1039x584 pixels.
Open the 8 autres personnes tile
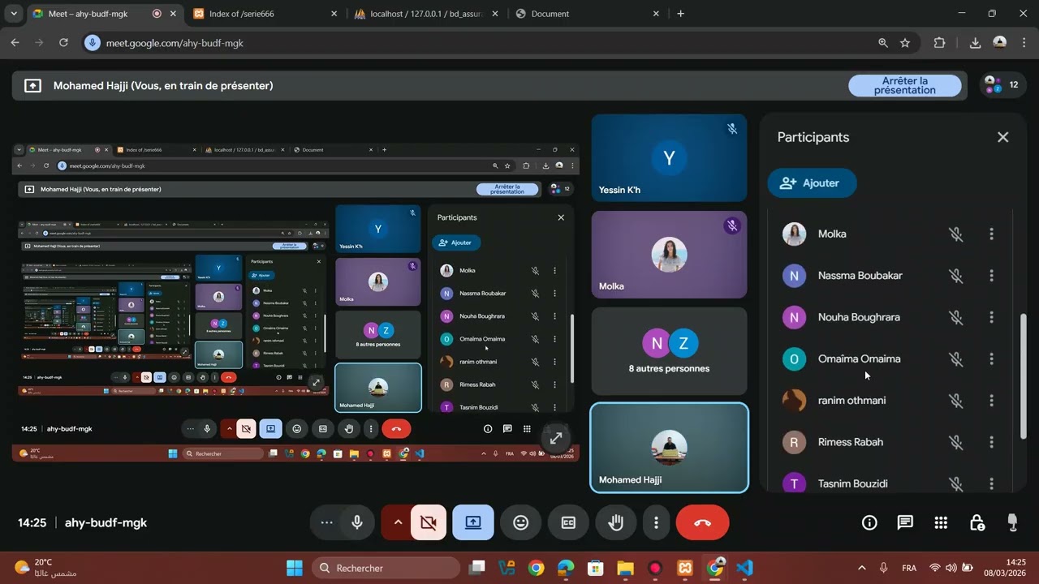click(669, 351)
